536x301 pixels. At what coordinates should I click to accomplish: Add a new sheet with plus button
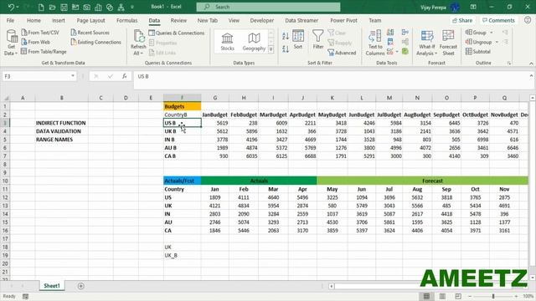[x=80, y=286]
